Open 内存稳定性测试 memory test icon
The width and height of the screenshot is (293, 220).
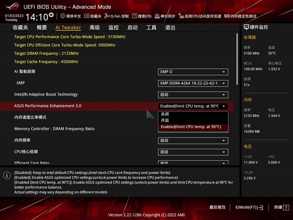point(227,16)
